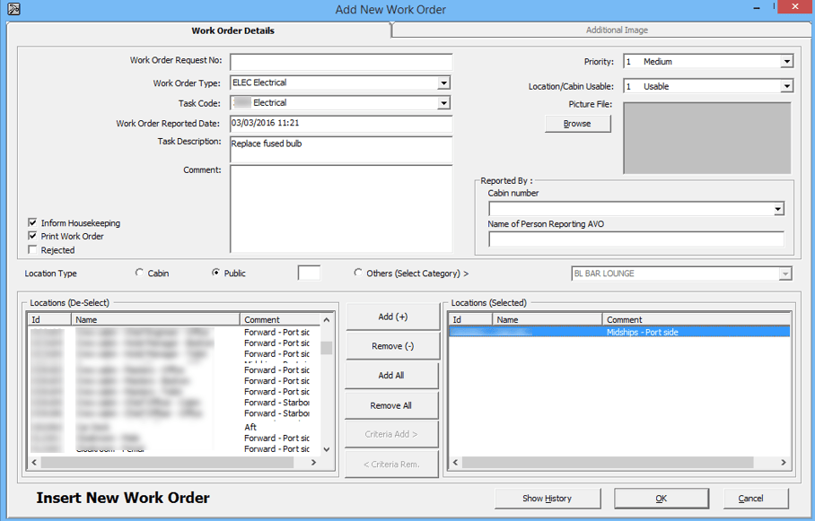
Task: Click the Work Order Request No field
Action: [x=341, y=62]
